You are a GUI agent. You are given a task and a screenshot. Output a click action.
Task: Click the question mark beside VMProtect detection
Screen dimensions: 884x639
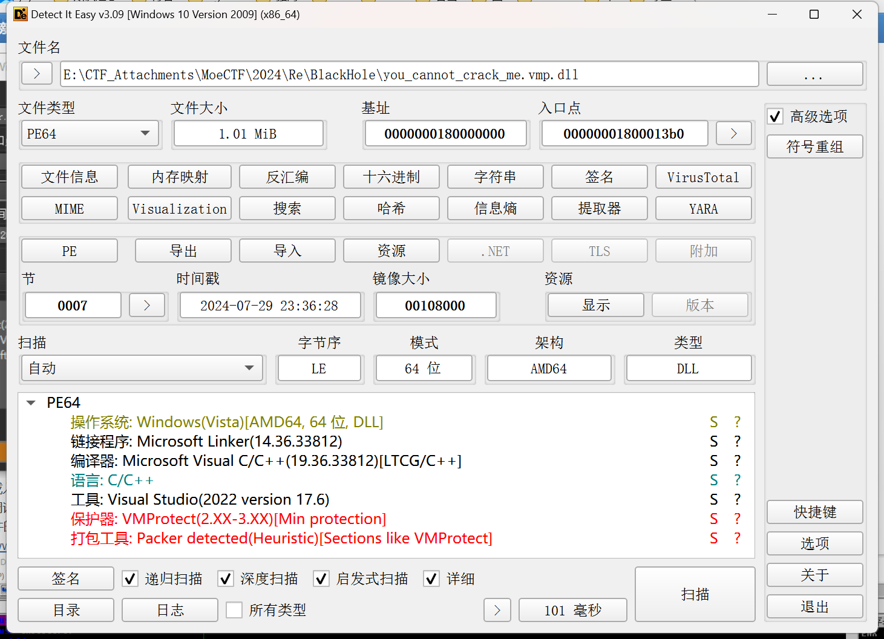(737, 519)
